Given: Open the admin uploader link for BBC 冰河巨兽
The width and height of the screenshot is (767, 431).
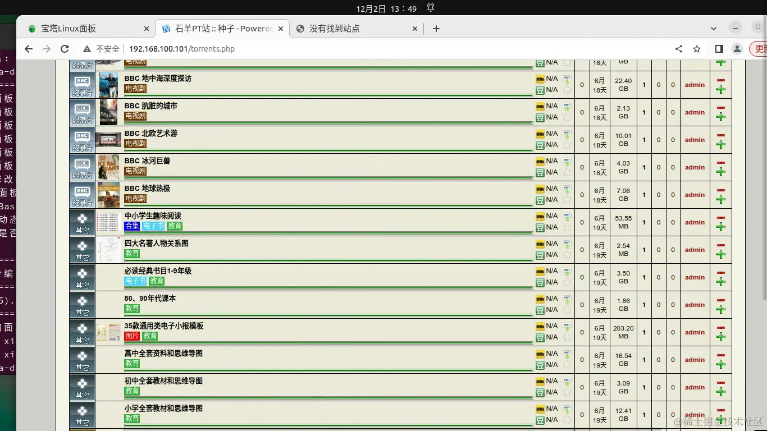Looking at the screenshot, I should coord(695,167).
